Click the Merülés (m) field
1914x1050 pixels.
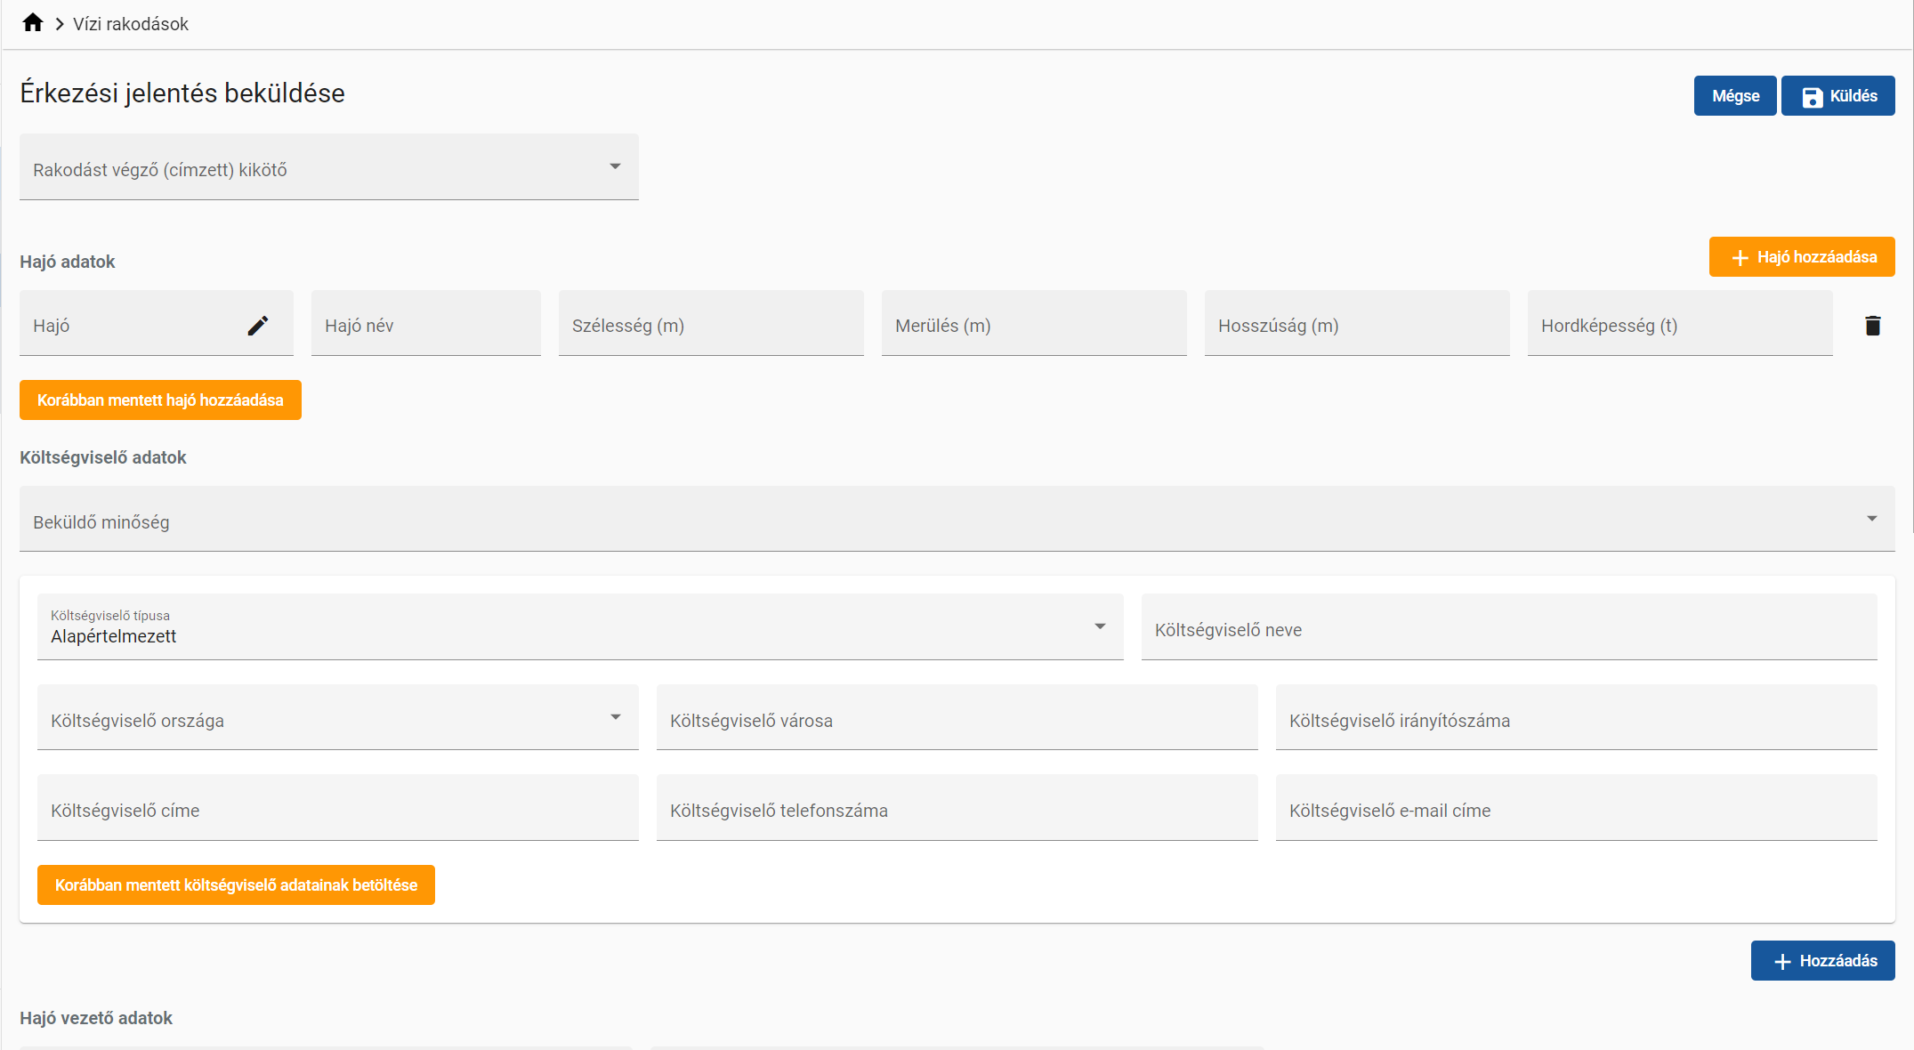click(x=1033, y=325)
